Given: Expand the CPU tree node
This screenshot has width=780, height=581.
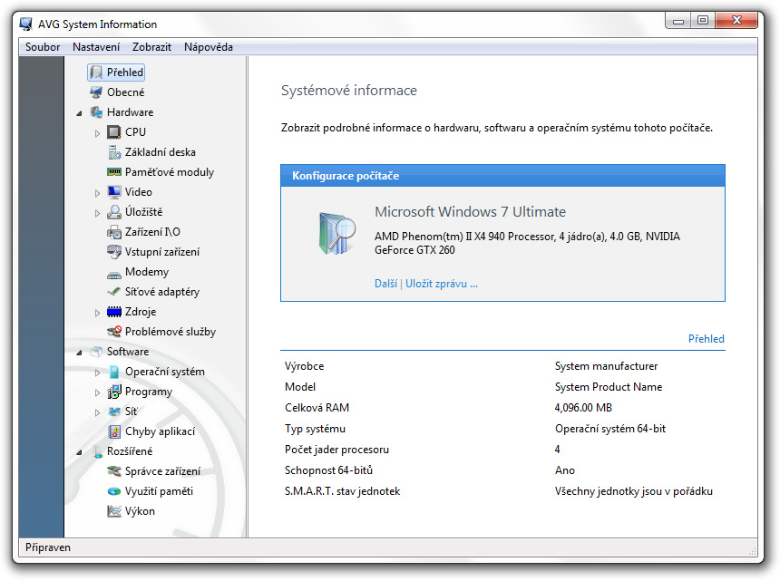Looking at the screenshot, I should (98, 133).
